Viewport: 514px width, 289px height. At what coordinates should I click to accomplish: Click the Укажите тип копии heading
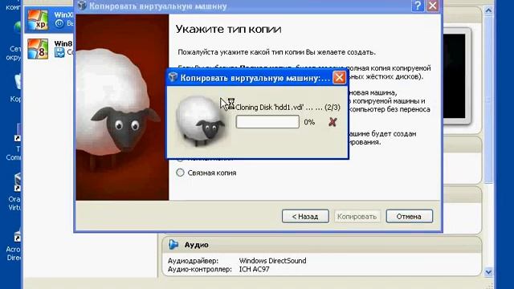228,29
